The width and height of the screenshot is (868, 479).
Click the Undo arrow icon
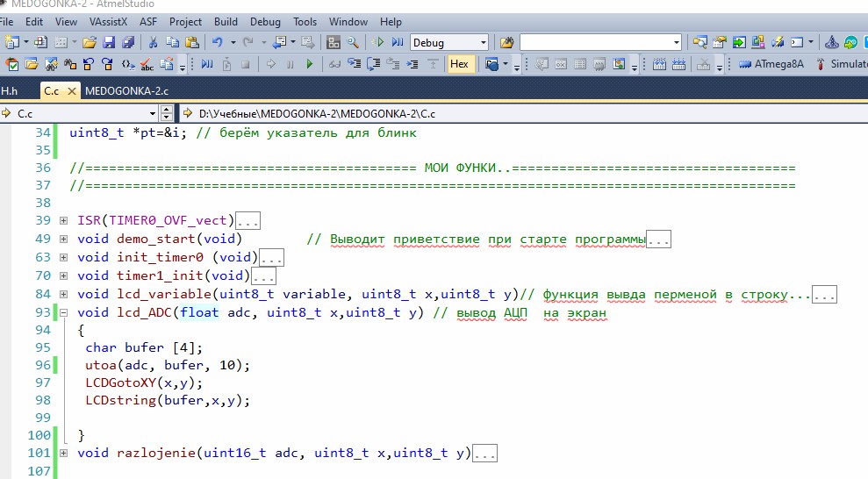(x=217, y=42)
